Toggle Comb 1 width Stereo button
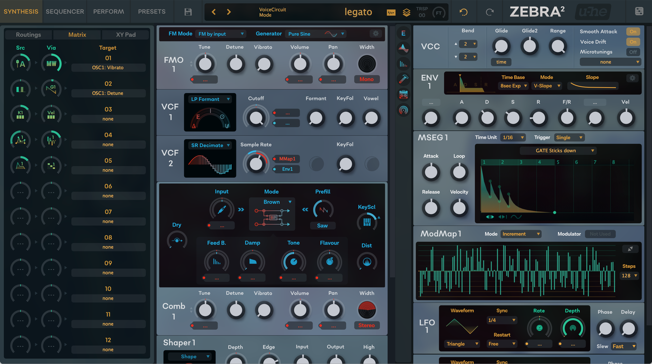The image size is (652, 364). 367,325
